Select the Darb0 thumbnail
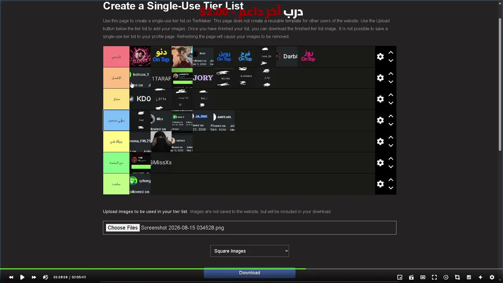Screen dimensions: 503x283 (x=287, y=57)
